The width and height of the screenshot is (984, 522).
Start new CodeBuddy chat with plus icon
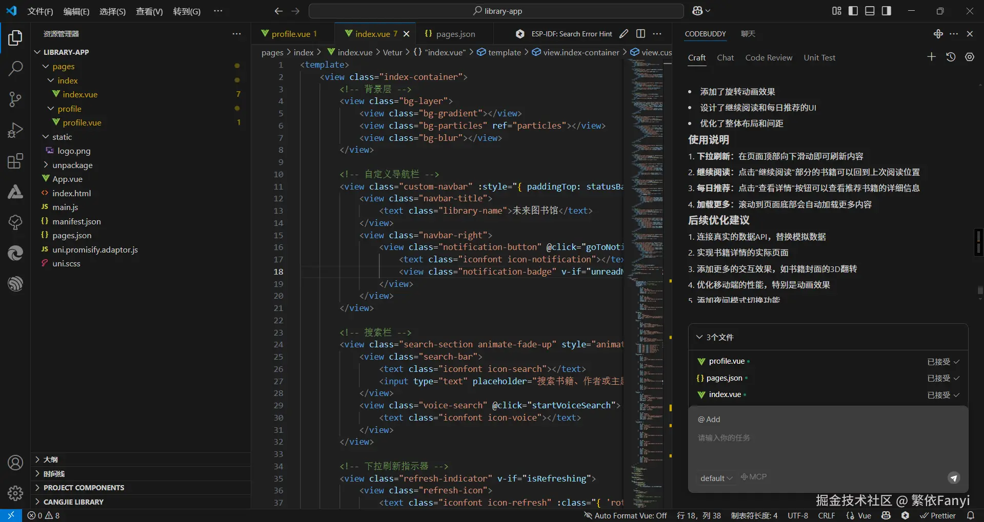pos(932,57)
